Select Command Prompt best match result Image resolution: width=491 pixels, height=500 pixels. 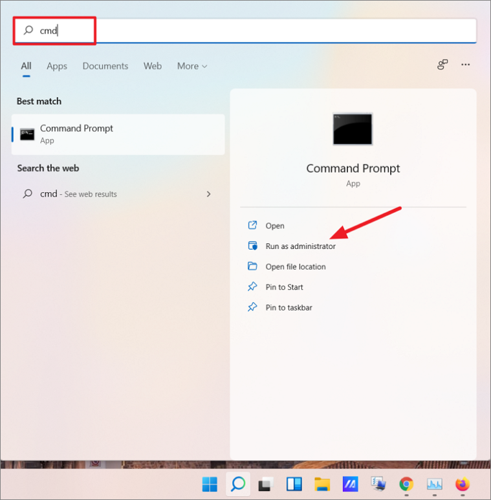pos(118,135)
